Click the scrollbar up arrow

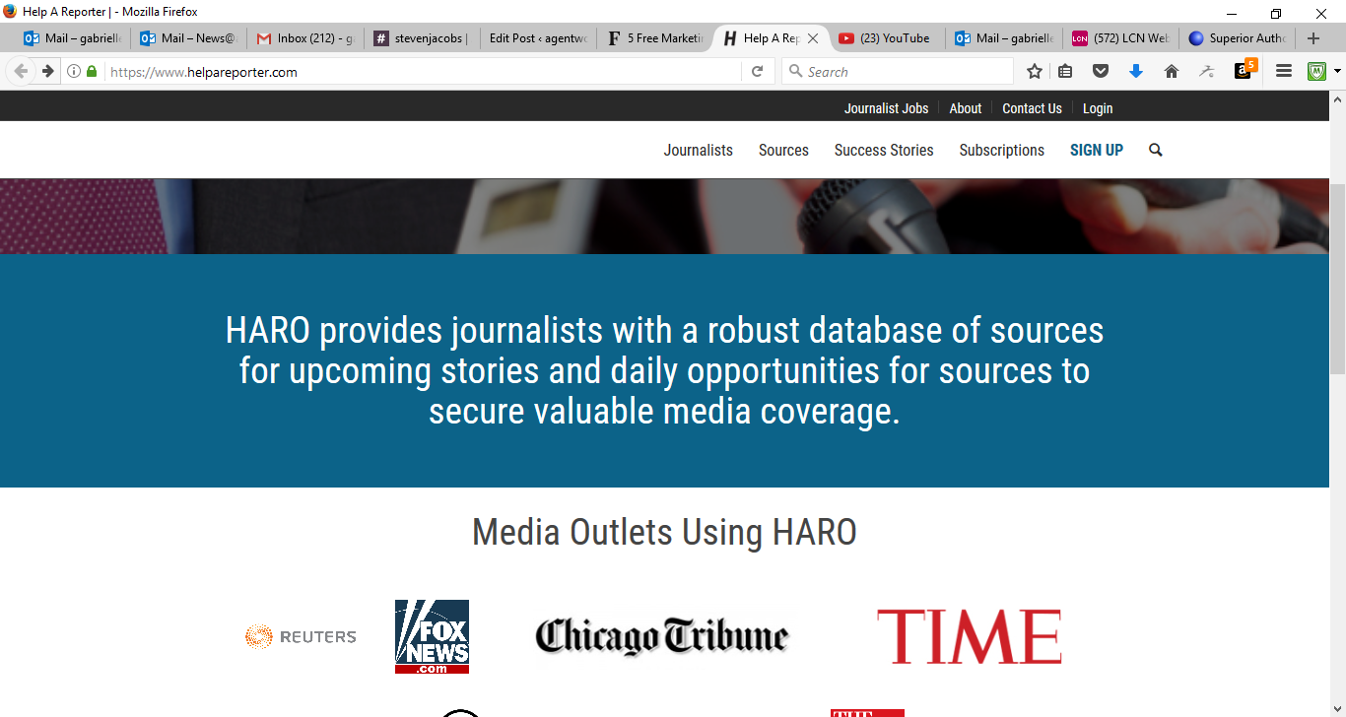point(1337,99)
